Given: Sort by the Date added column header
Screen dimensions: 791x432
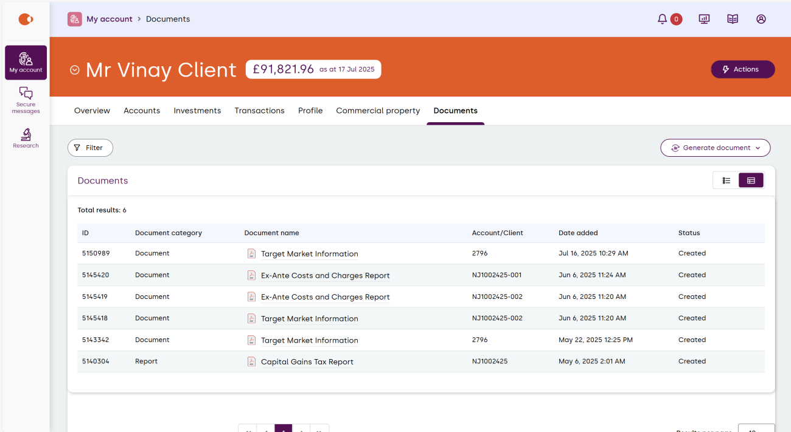Looking at the screenshot, I should point(578,233).
